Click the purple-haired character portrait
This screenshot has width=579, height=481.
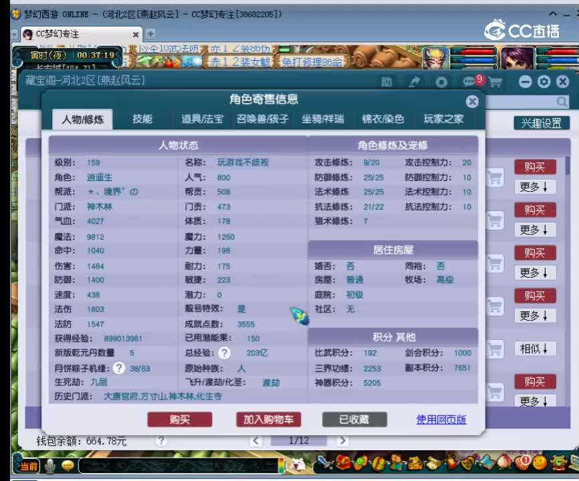point(517,58)
